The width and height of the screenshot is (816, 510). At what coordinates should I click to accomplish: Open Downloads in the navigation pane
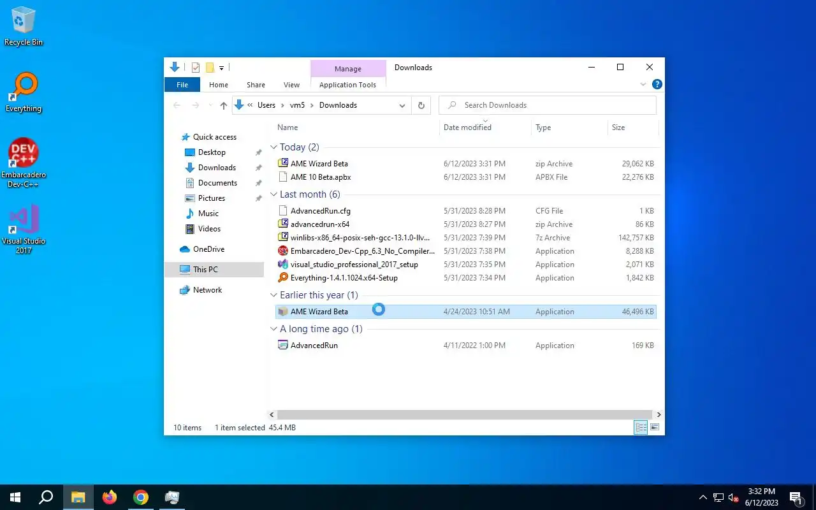pos(217,168)
